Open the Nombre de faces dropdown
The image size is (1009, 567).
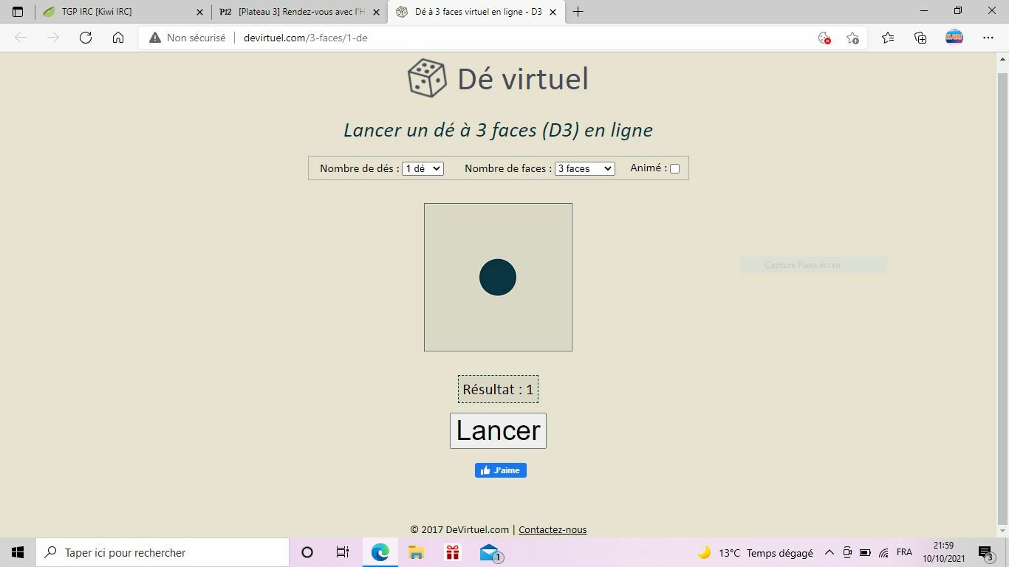pos(584,168)
